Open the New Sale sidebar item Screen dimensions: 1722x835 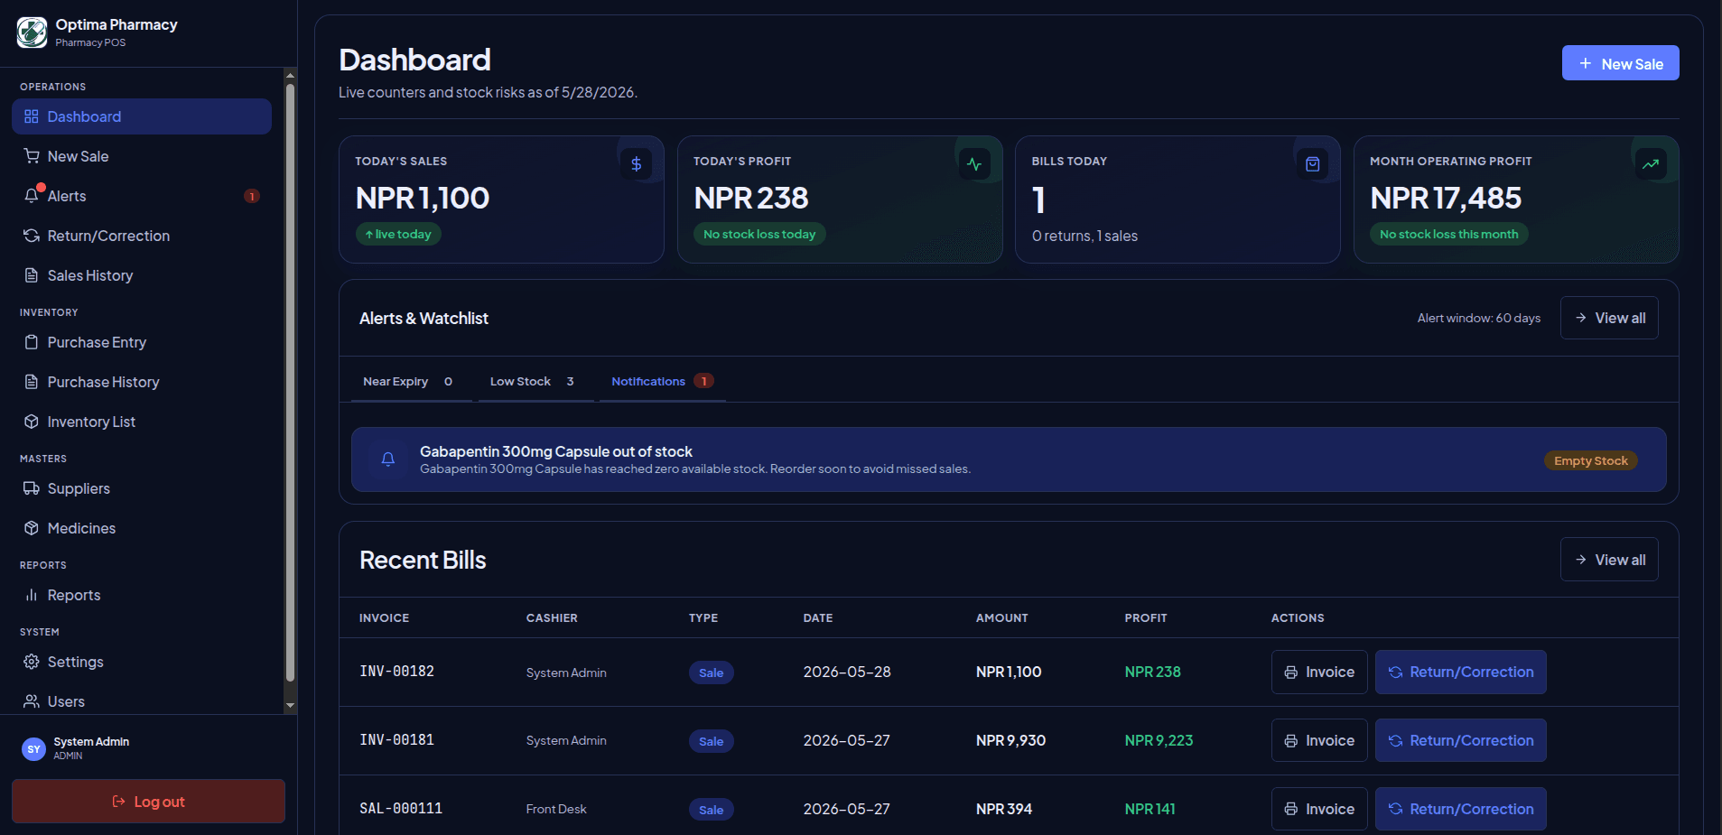point(142,156)
